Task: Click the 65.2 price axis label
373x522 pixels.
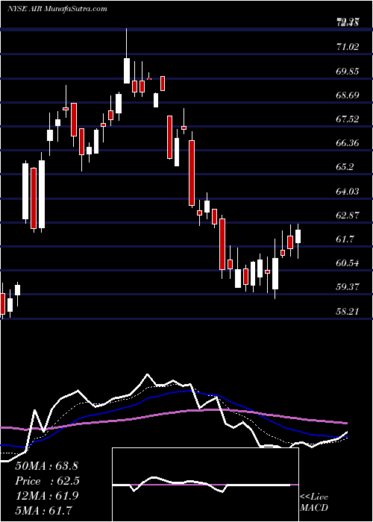Action: [345, 167]
